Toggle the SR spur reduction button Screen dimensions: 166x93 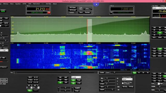click(60, 82)
